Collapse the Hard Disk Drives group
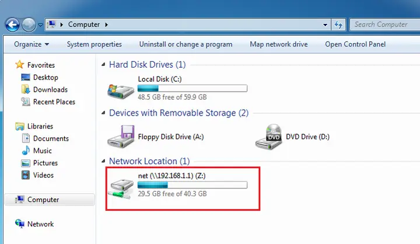 pos(103,64)
